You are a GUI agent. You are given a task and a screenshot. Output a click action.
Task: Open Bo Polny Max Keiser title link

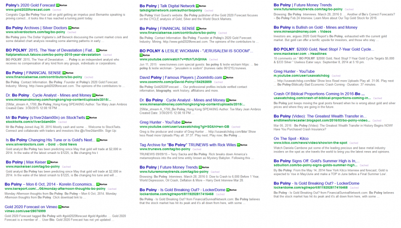(x=26, y=162)
